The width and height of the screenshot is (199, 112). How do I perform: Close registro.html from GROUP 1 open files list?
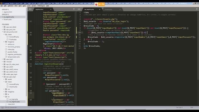click(2, 12)
